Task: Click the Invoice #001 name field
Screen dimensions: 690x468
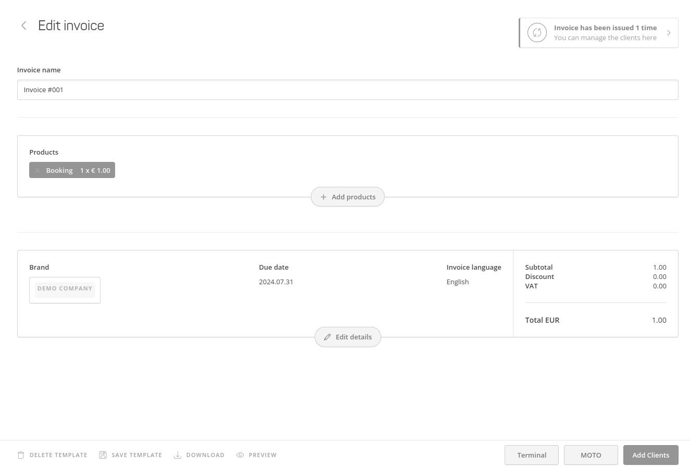Action: click(x=347, y=90)
